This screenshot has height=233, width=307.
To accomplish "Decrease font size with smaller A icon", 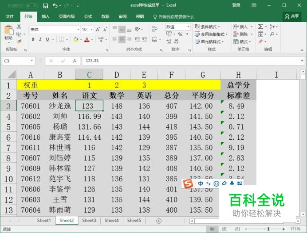I will [105, 30].
